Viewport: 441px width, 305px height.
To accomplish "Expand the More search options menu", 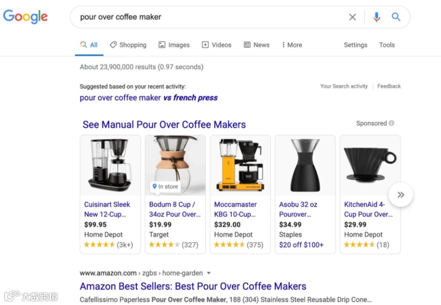I will coord(292,45).
